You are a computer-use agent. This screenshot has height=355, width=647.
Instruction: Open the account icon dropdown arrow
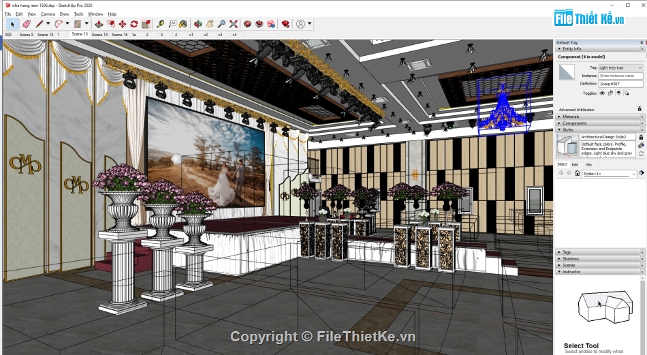[309, 24]
